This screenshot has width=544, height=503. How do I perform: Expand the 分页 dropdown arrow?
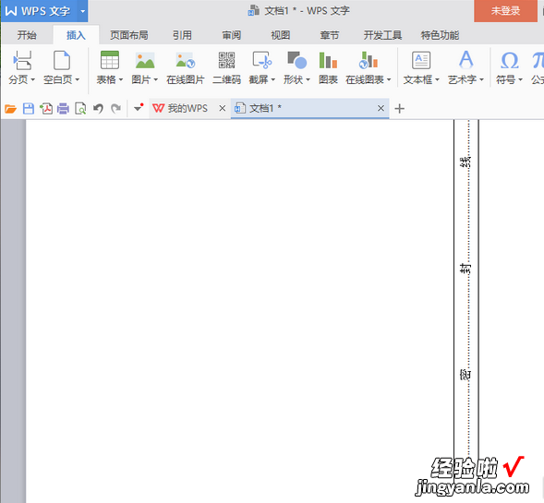pos(33,79)
